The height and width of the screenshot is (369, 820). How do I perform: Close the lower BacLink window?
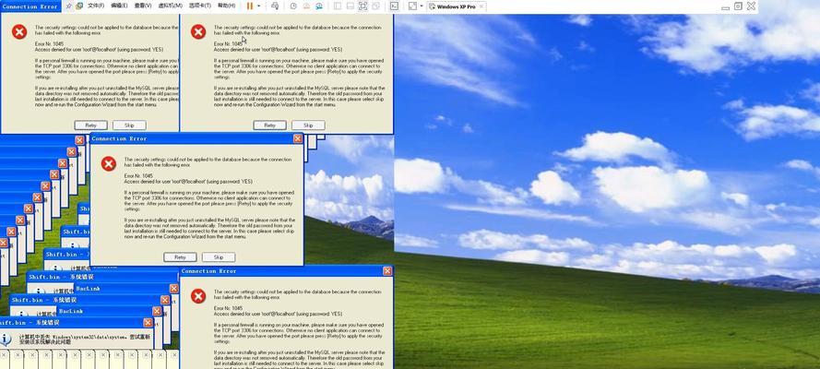point(157,311)
